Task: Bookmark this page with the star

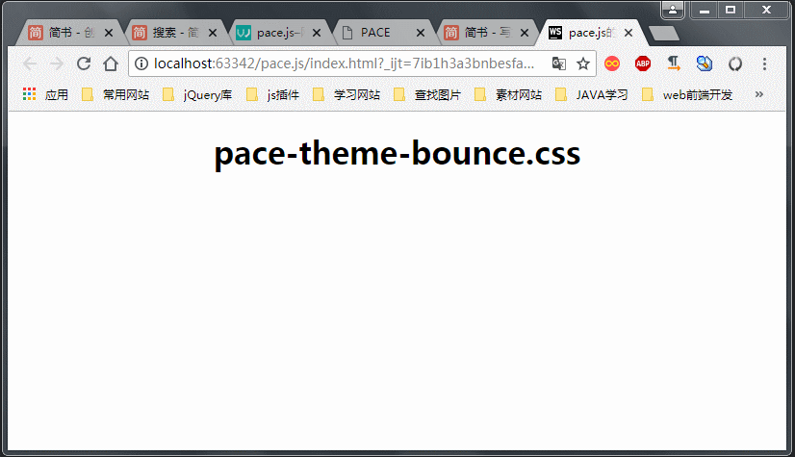Action: coord(583,63)
